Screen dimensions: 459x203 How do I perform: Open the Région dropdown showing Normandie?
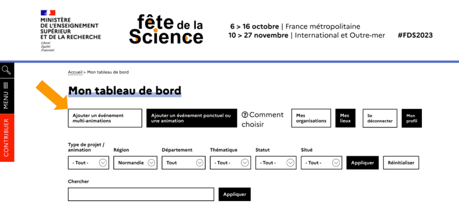(135, 163)
